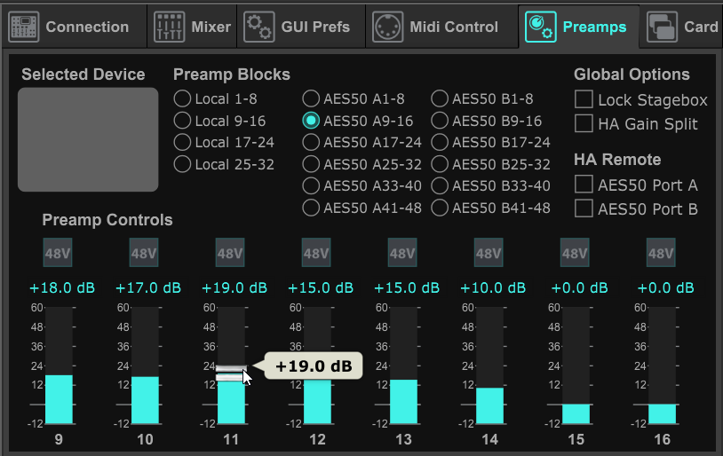Toggle 48V phantom power for channel 9
Viewport: 723px width, 456px height.
coord(58,253)
